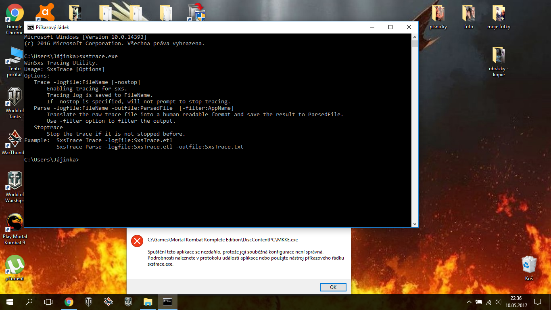Open command prompt title bar system menu icon

30,27
